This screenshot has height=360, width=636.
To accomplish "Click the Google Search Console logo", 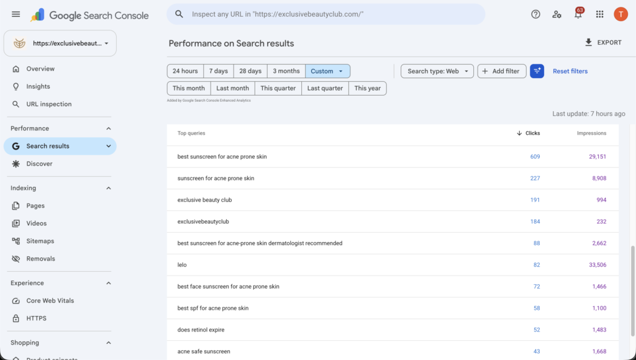I will 89,16.
